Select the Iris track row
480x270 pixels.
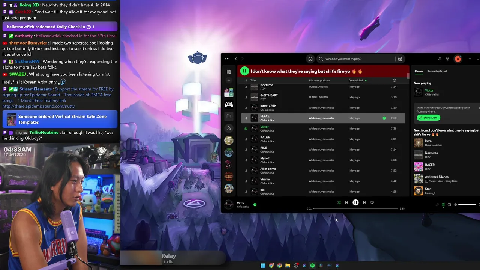323,192
